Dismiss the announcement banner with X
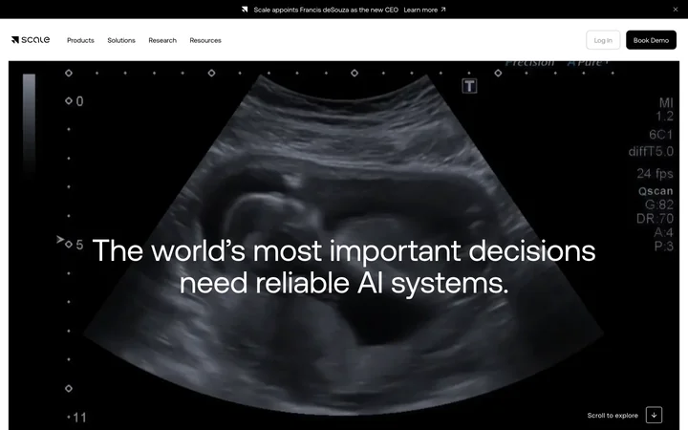This screenshot has height=430, width=688. click(x=676, y=10)
